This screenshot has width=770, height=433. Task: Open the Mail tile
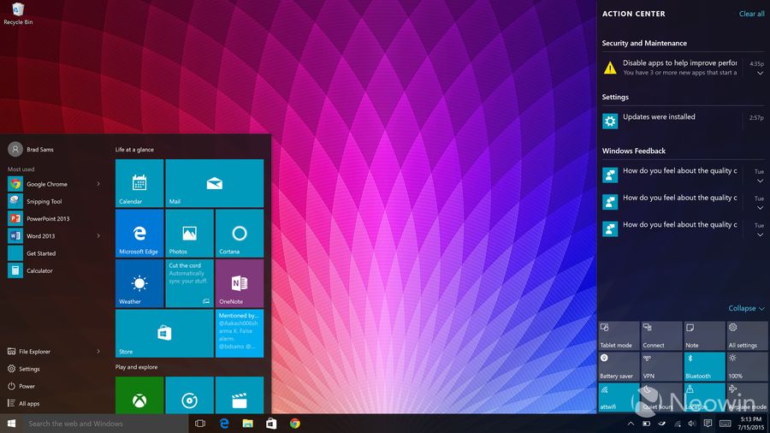point(215,183)
